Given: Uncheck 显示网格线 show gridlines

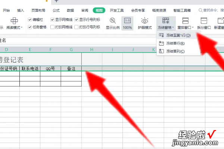Looking at the screenshot, I should click(x=52, y=19).
